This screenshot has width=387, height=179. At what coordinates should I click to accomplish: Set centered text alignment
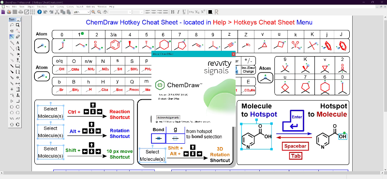tap(153, 12)
